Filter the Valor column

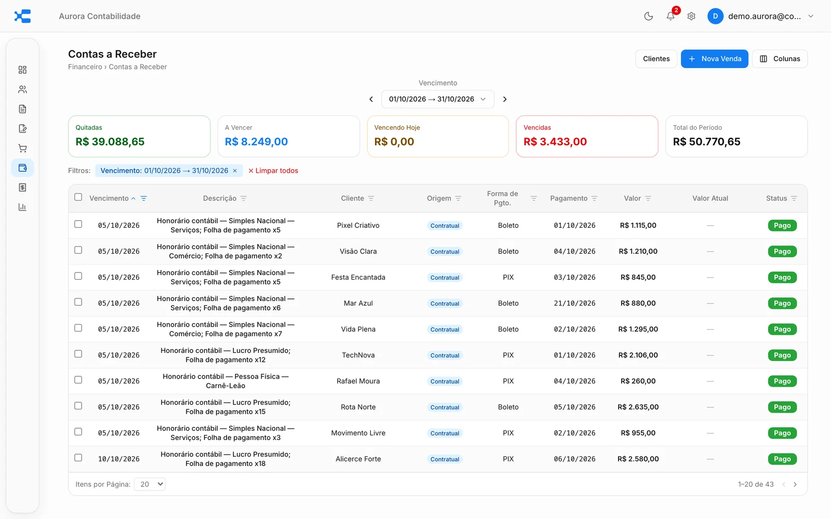[648, 198]
